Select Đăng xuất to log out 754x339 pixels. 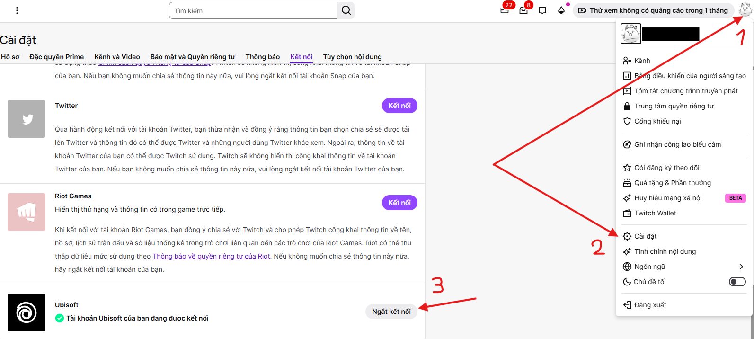coord(684,305)
